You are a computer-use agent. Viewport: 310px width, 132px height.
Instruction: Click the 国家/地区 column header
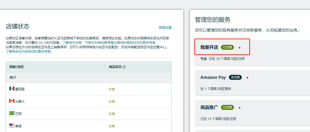click(x=17, y=67)
